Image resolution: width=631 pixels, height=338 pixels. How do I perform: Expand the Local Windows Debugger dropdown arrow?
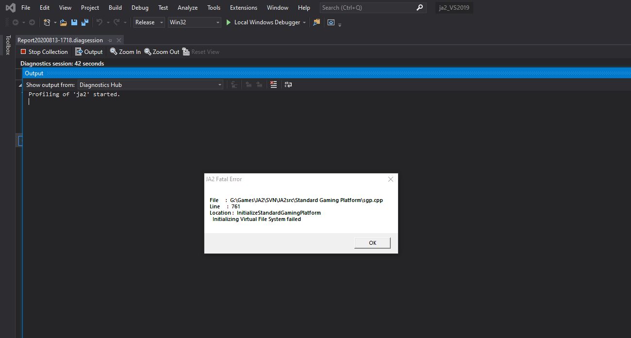304,22
